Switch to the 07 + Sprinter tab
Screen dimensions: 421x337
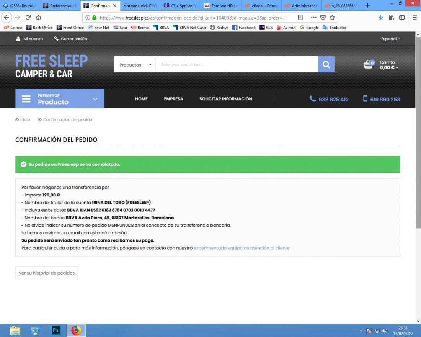tap(181, 6)
